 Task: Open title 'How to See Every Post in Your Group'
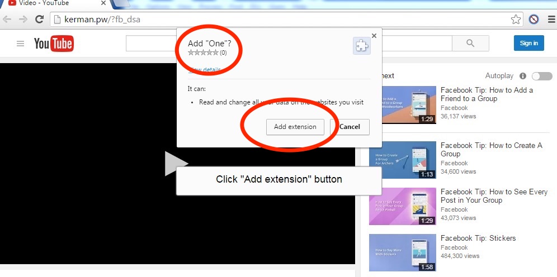(494, 196)
